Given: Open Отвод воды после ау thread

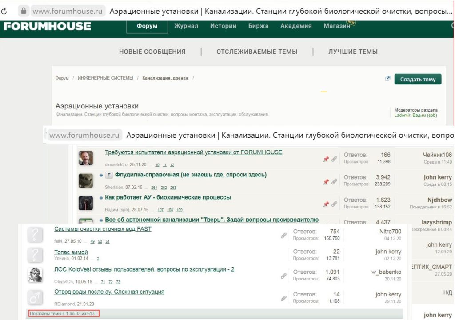Looking at the screenshot, I should (x=109, y=292).
